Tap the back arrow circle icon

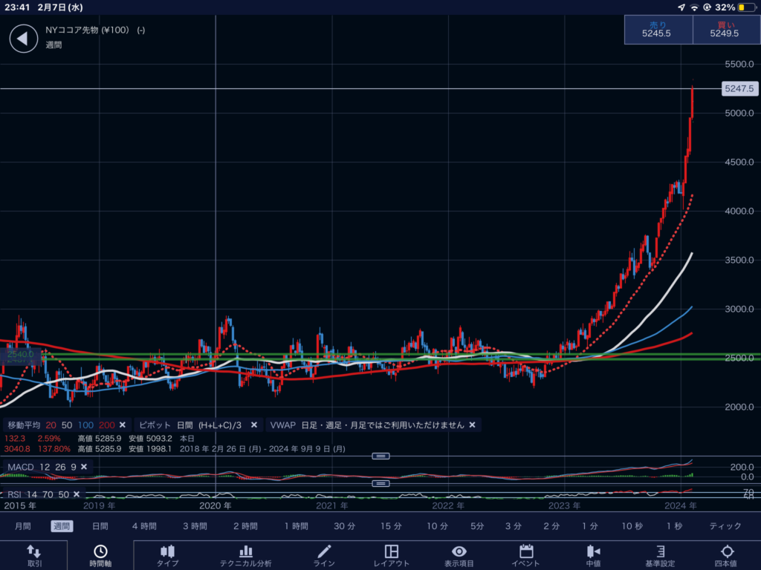click(x=23, y=38)
